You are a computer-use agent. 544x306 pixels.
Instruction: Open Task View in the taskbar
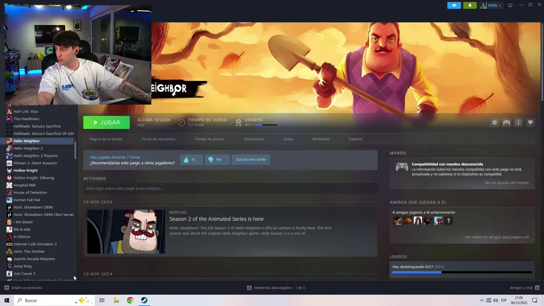102,300
